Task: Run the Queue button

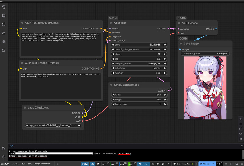Action: pyautogui.click(x=204, y=164)
